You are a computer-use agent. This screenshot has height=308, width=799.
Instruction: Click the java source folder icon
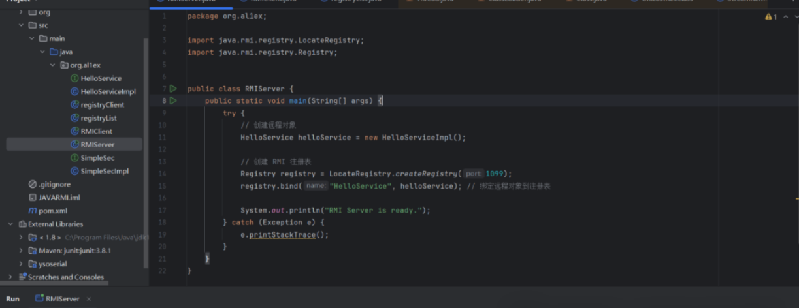point(54,52)
